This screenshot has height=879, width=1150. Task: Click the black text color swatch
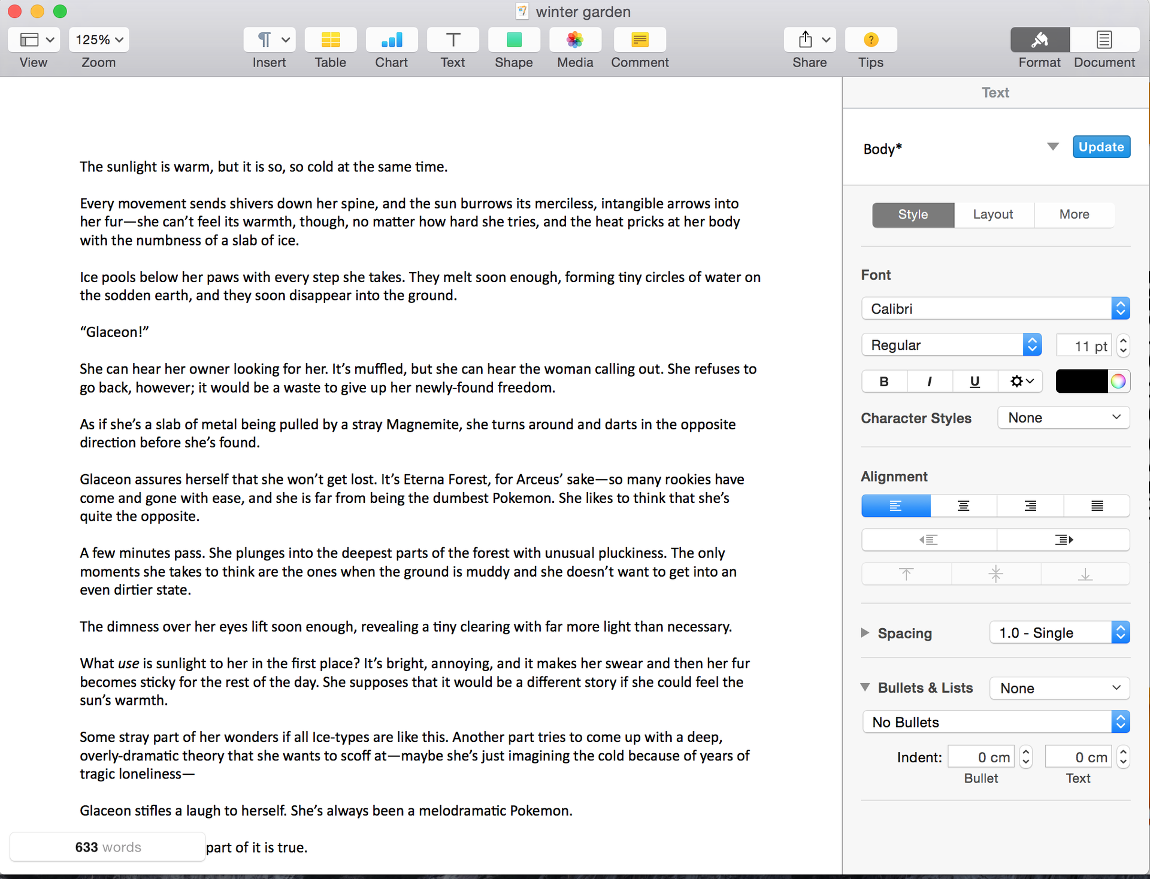pyautogui.click(x=1082, y=381)
